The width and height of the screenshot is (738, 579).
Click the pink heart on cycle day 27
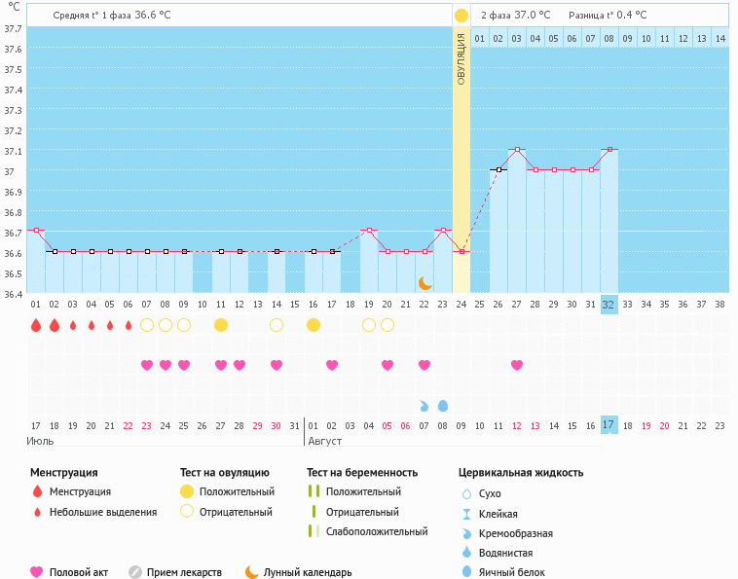coord(517,365)
